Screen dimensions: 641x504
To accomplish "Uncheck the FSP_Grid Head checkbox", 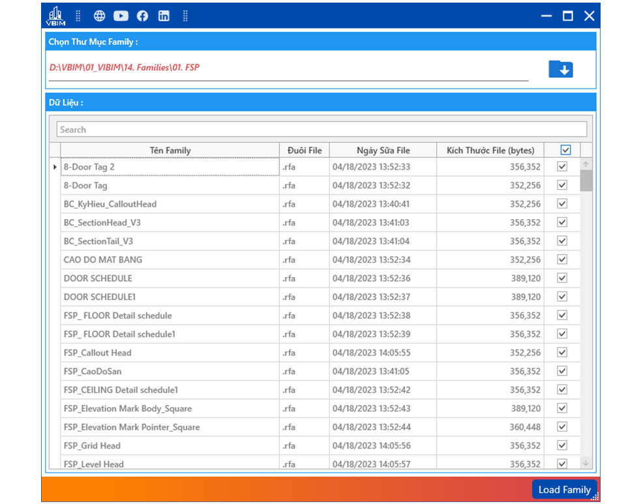I will [x=562, y=445].
